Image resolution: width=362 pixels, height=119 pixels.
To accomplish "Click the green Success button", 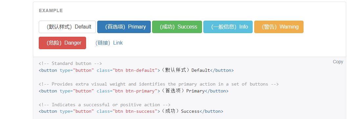I will [x=177, y=27].
